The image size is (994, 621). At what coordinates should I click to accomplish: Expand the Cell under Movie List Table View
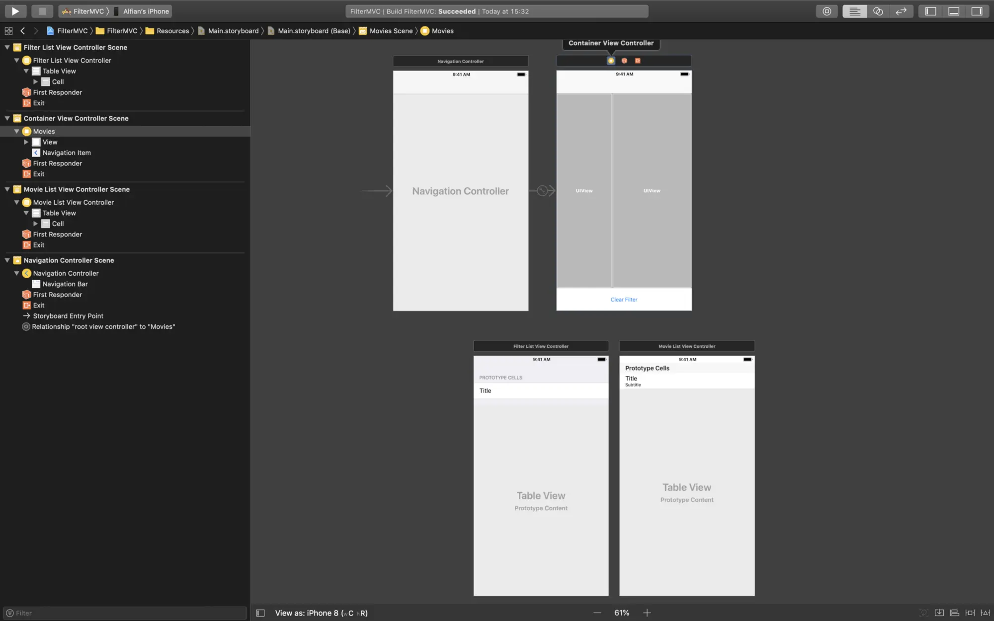click(35, 224)
